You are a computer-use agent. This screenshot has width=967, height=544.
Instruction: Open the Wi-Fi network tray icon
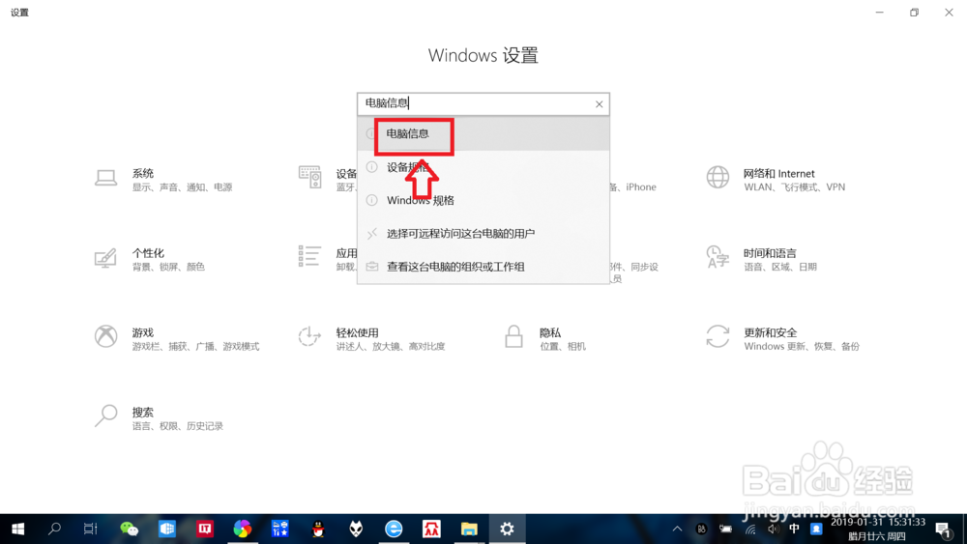[x=750, y=529]
